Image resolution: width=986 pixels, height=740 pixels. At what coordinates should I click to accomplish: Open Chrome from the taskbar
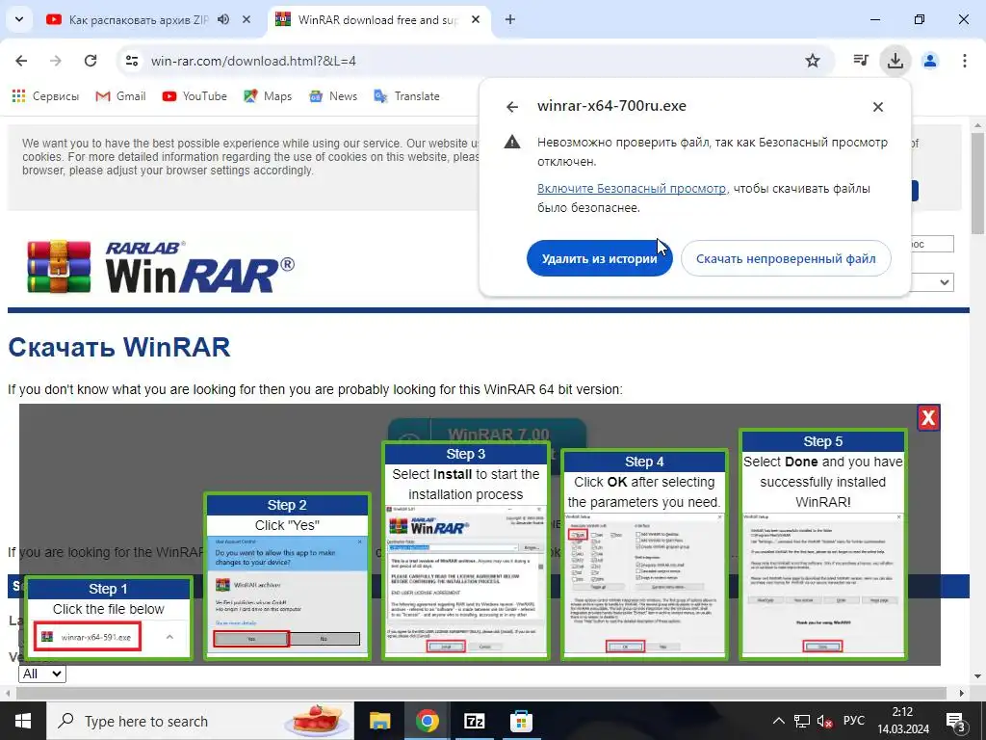pos(427,721)
